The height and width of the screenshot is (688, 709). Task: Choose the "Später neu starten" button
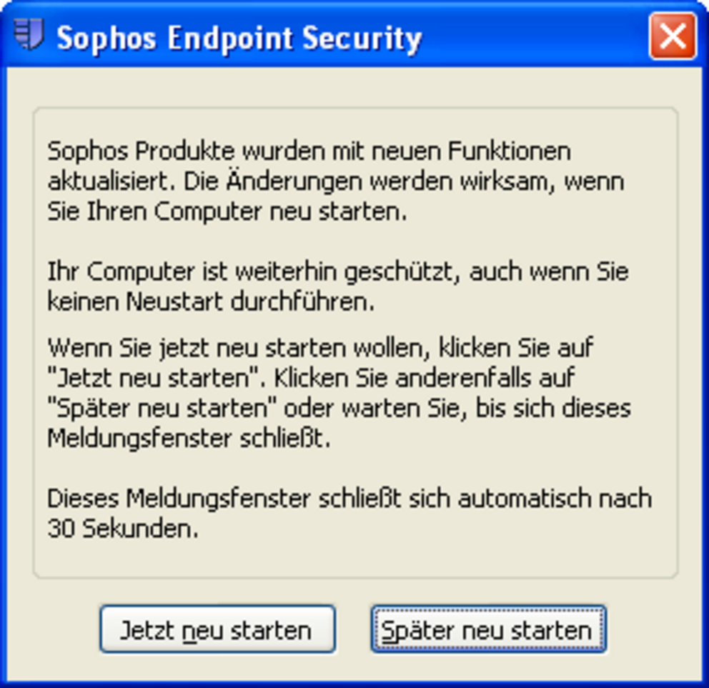click(x=488, y=629)
